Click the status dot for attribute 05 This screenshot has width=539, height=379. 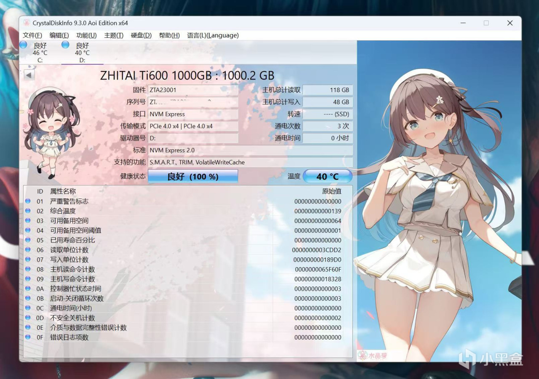point(28,240)
